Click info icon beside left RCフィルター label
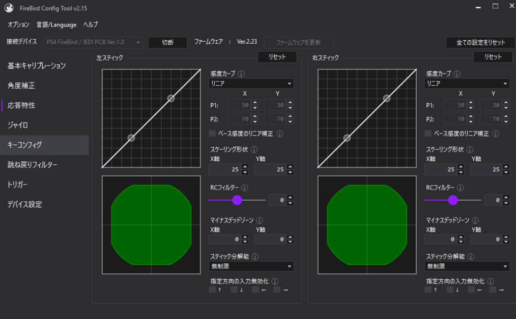The width and height of the screenshot is (516, 319). pos(244,188)
